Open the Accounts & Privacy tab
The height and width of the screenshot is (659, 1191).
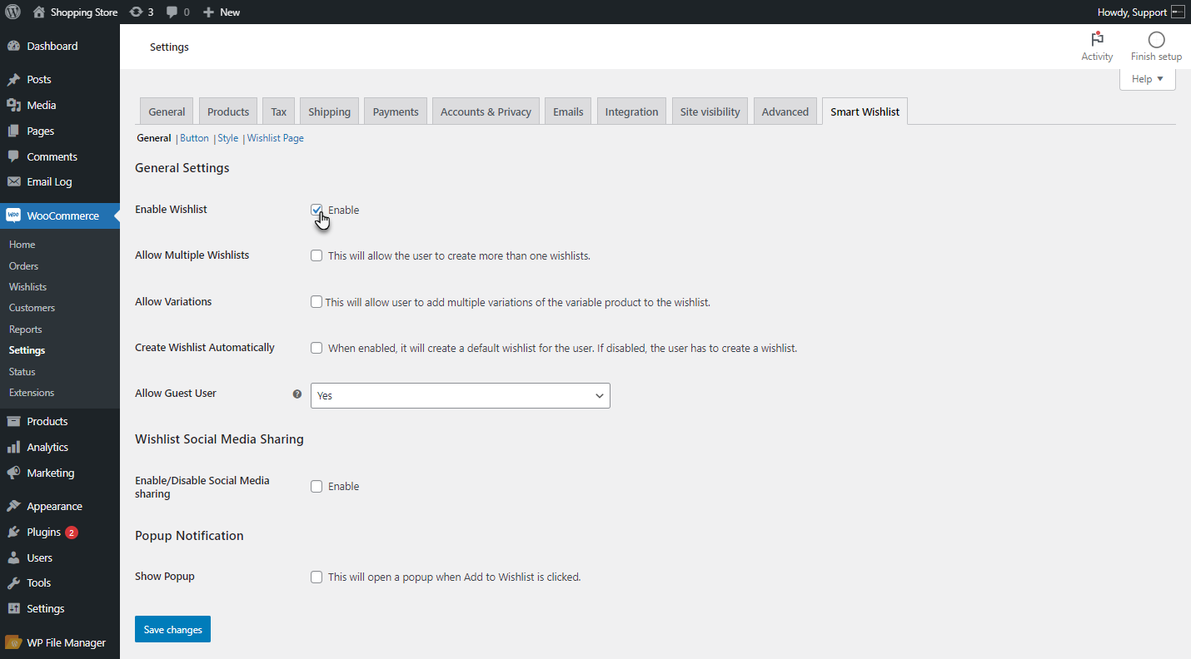[x=486, y=111]
